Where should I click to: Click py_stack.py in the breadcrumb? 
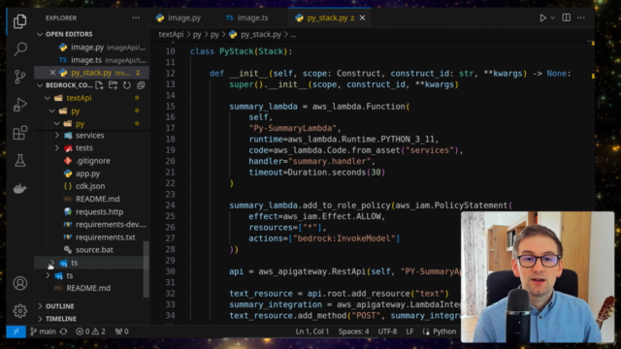click(261, 35)
